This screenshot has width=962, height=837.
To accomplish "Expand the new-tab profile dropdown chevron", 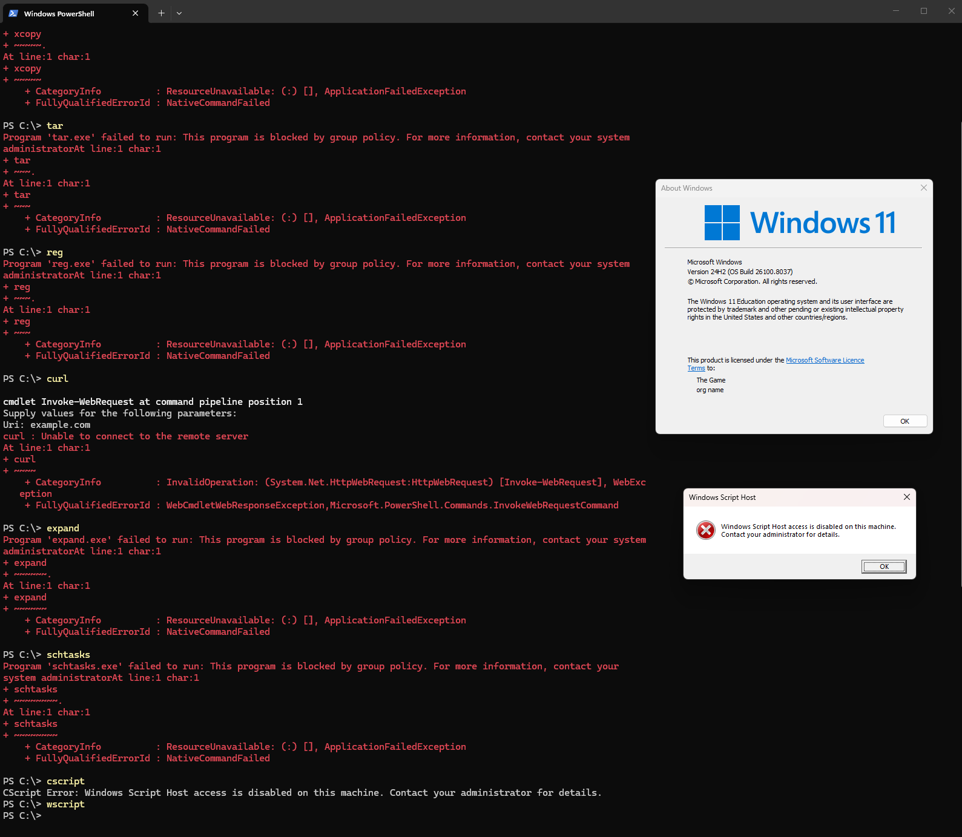I will tap(179, 13).
